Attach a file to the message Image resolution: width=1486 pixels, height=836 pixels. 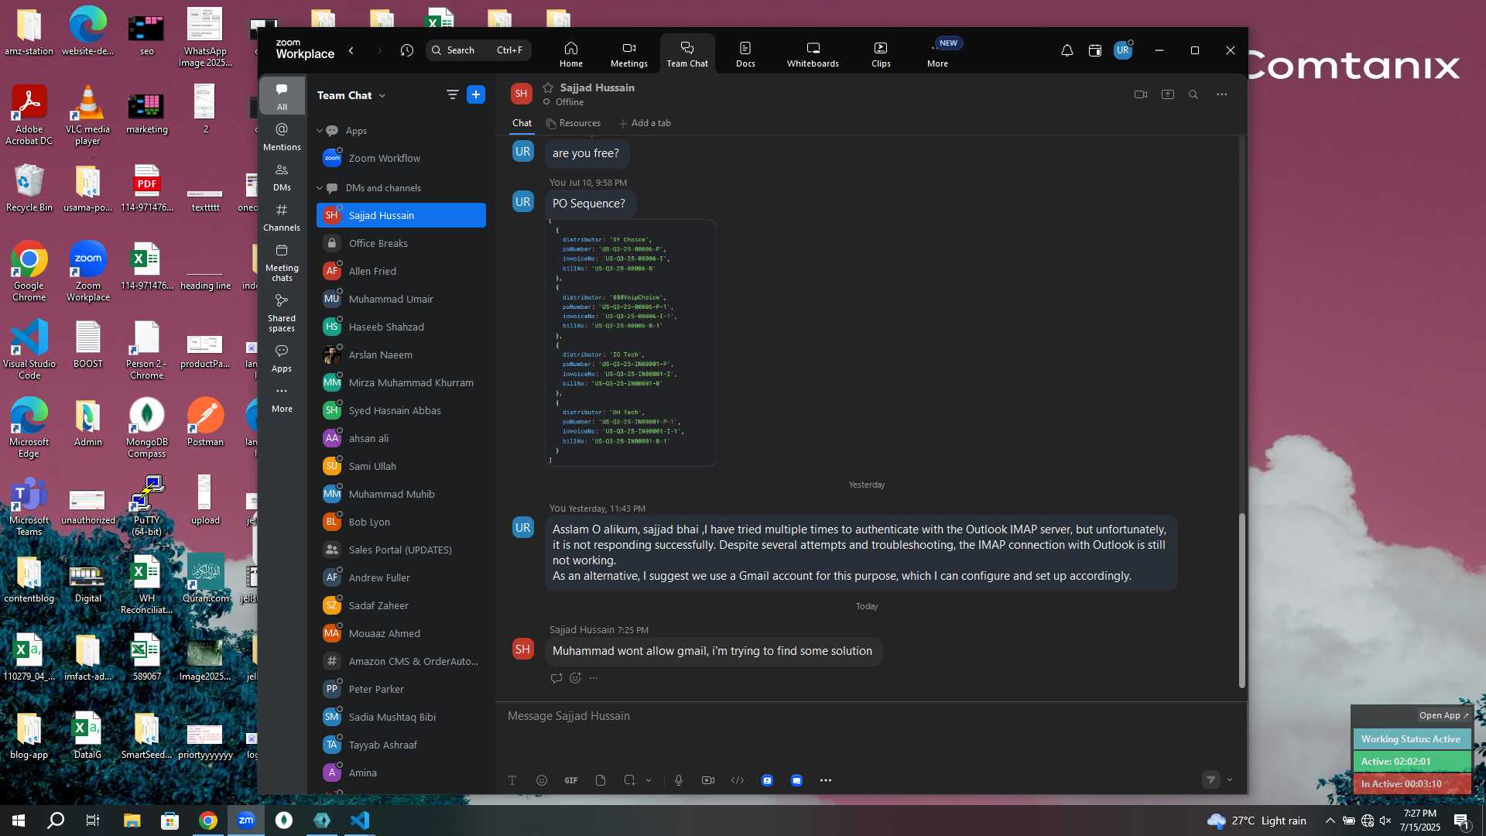click(x=601, y=780)
